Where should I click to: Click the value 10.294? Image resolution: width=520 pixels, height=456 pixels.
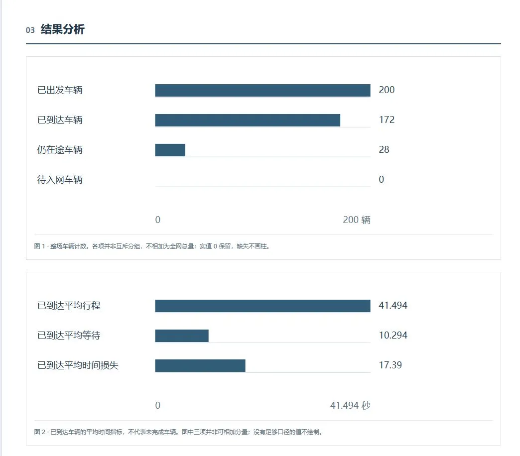pyautogui.click(x=393, y=335)
